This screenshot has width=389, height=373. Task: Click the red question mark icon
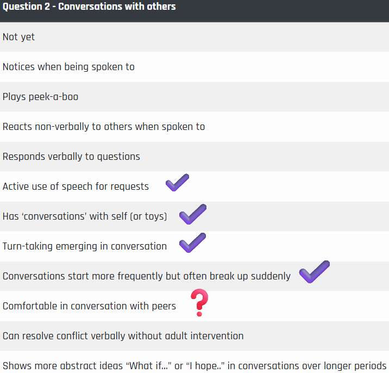199,302
